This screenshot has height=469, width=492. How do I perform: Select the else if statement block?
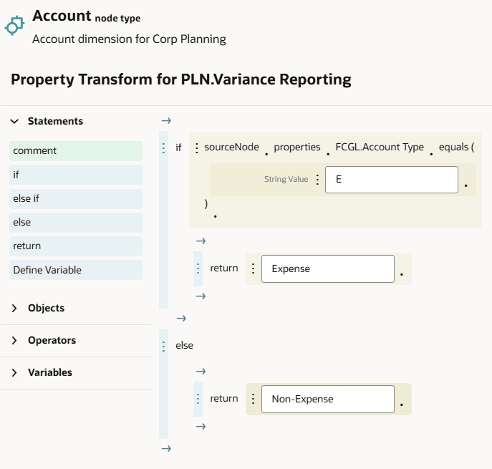76,198
